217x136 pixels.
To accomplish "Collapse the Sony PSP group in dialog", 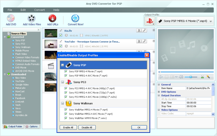I will click(x=63, y=65).
